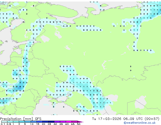Click the legend label '20'
The width and height of the screenshot is (161, 125).
tap(43, 124)
